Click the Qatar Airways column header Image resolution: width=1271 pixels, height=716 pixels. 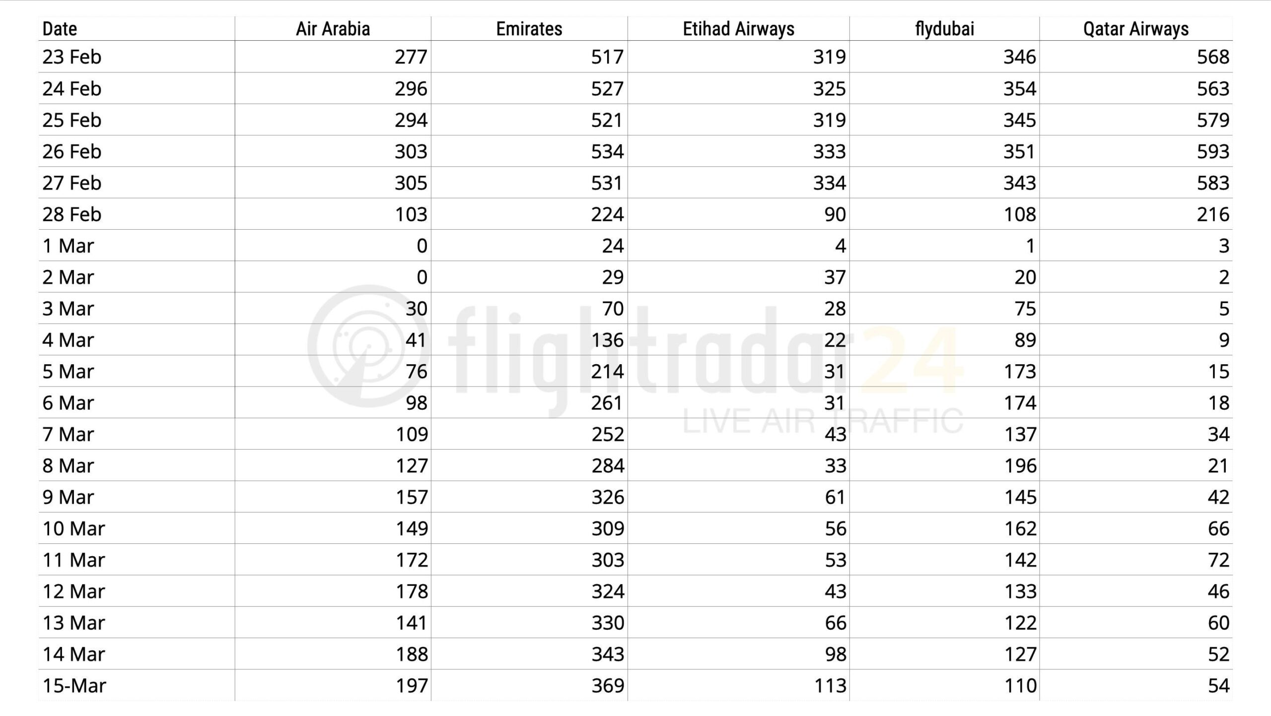click(1135, 29)
